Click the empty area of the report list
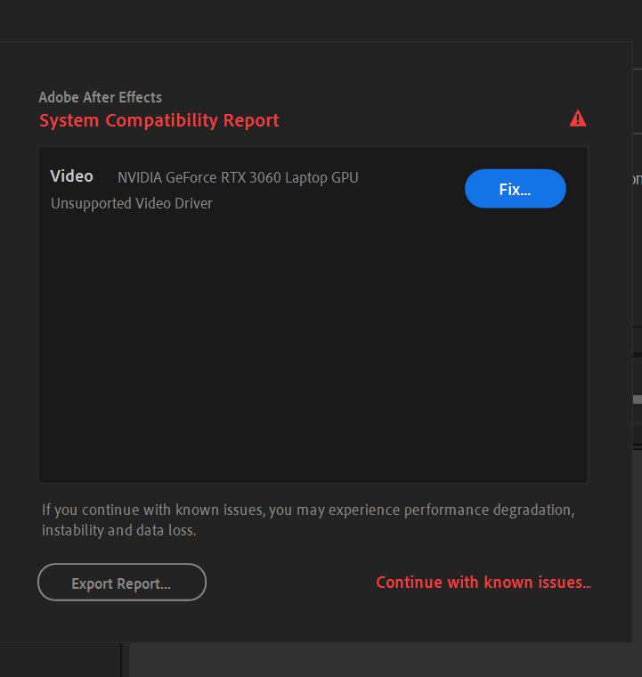 [312, 356]
